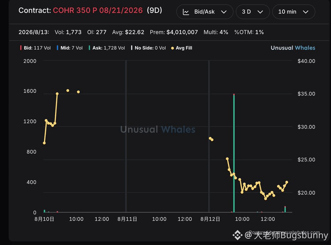
Task: Click the $40.00 price axis label
Action: (306, 61)
